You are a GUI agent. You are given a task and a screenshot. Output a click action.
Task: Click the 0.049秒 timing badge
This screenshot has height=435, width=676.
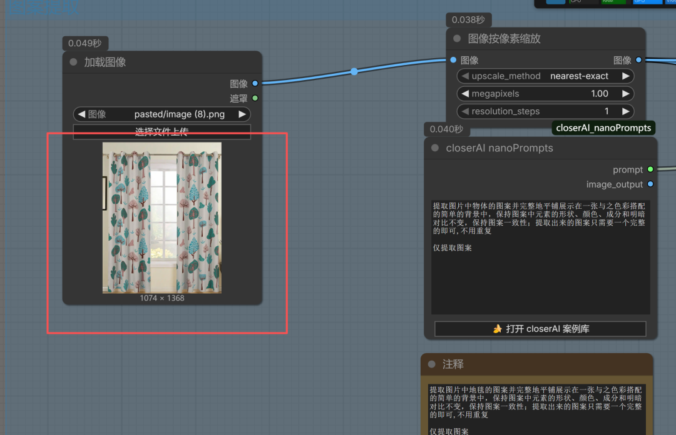coord(85,43)
